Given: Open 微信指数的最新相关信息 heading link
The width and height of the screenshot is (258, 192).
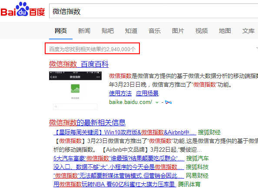Looking at the screenshot, I should point(87,123).
